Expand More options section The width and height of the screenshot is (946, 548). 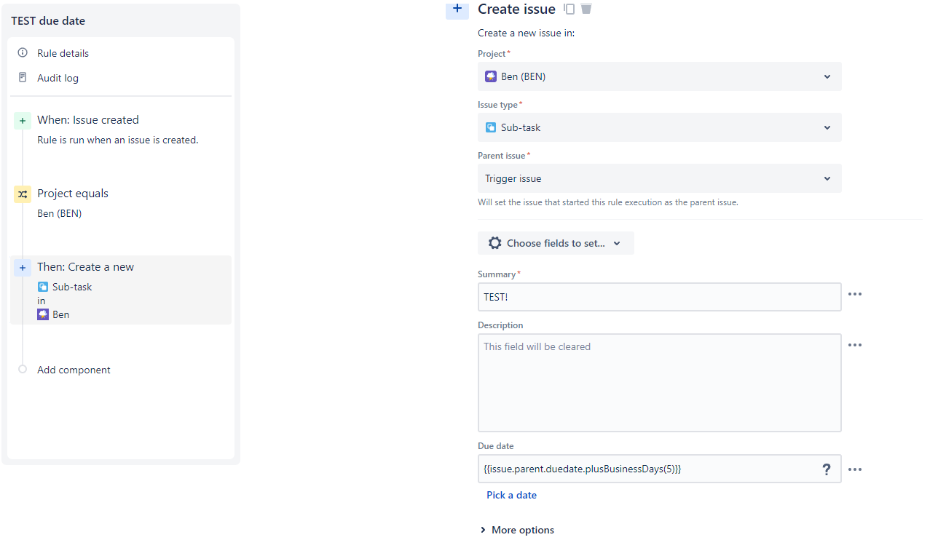[517, 530]
